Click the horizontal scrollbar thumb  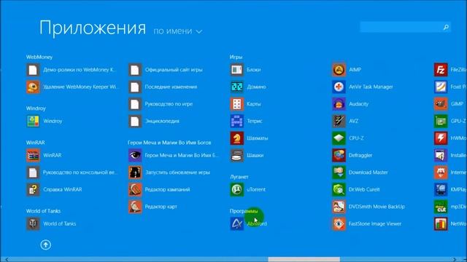pos(304,260)
